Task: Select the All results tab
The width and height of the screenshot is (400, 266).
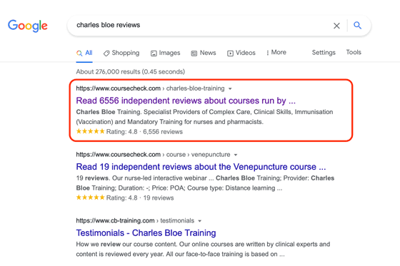Action: [84, 53]
